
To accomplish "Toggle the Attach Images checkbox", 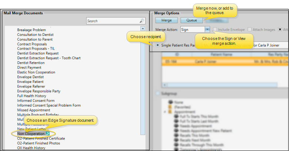I will pos(250,29).
